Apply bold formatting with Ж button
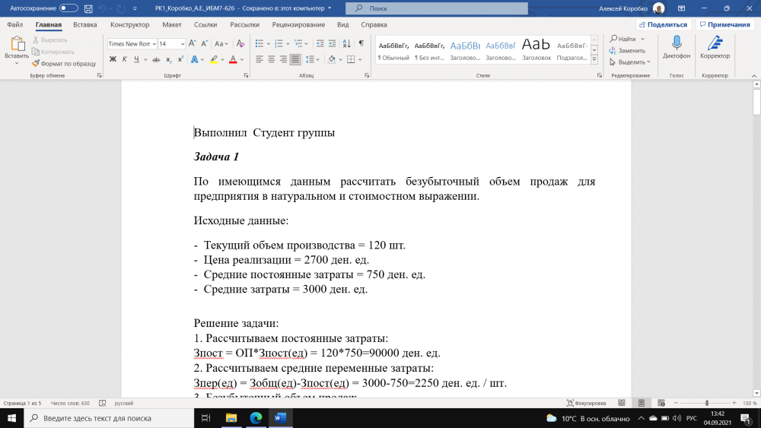 tap(113, 59)
